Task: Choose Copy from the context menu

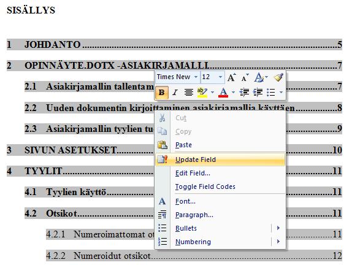Action: tap(220, 131)
